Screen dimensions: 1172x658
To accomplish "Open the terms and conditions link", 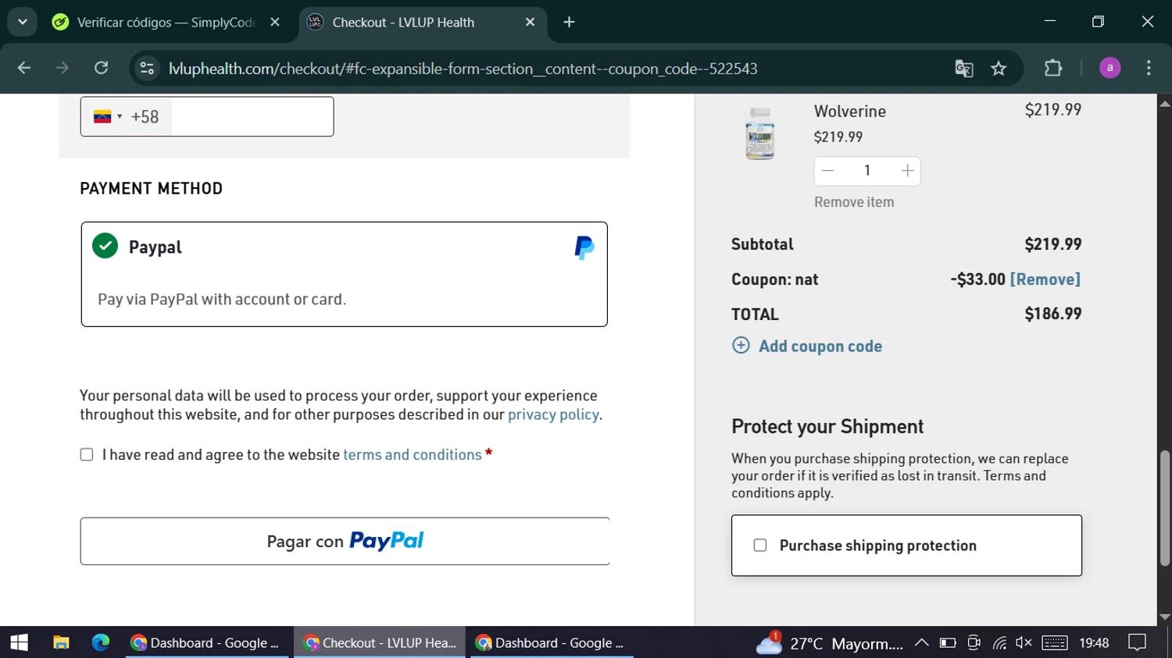I will (x=413, y=454).
